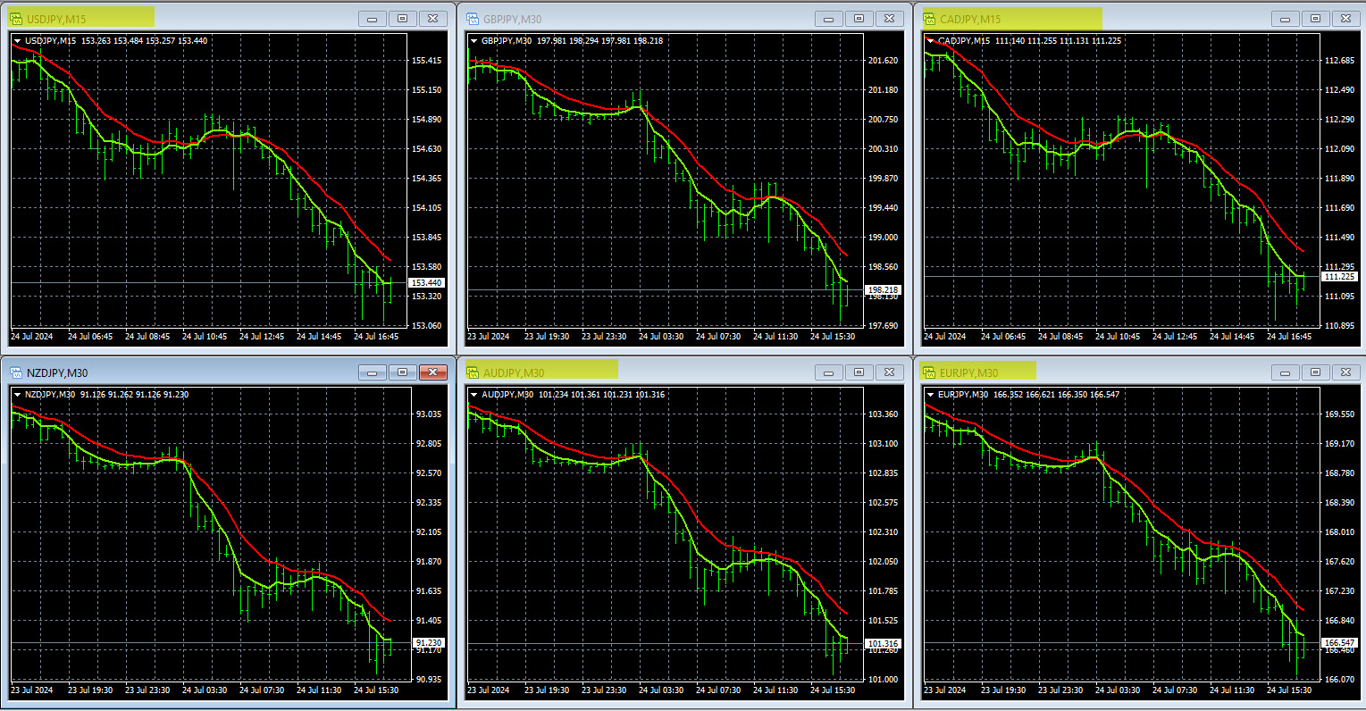1366x711 pixels.
Task: Click the GBPJPY chart window icon
Action: coord(472,19)
